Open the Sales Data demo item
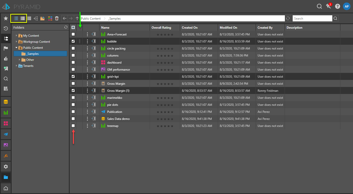 pos(118,119)
